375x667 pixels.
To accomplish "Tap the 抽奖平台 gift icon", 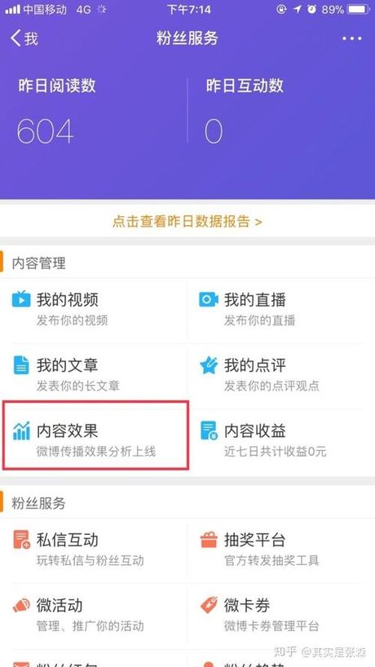I will tap(209, 540).
